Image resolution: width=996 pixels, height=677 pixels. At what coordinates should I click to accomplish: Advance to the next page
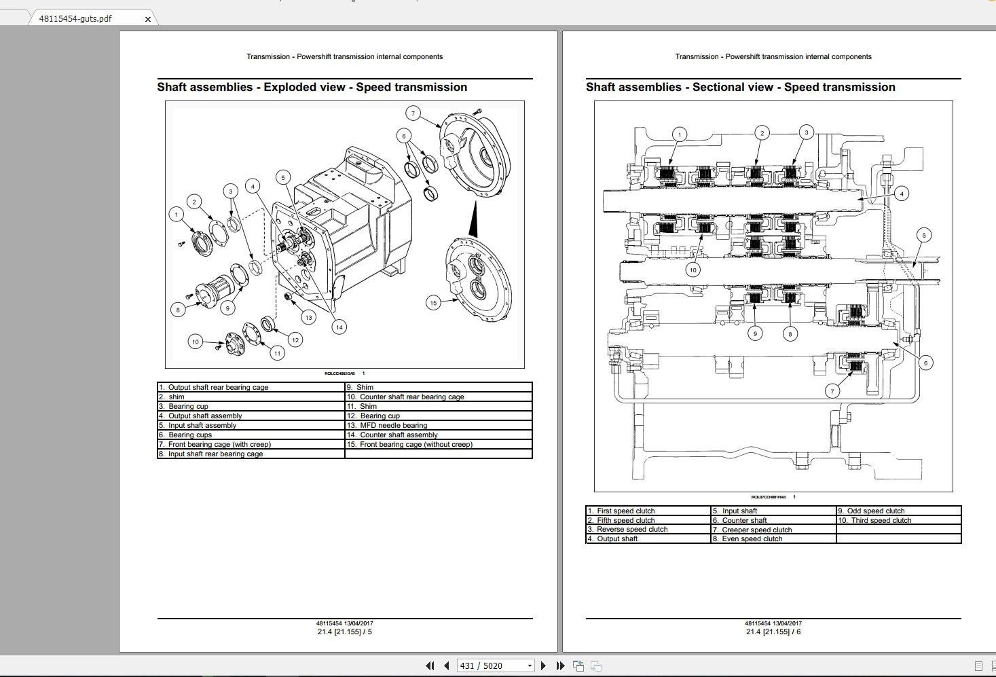[544, 665]
